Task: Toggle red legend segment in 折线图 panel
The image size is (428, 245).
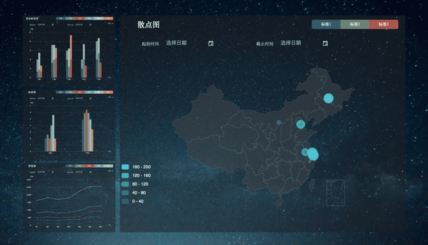Action: [x=89, y=166]
